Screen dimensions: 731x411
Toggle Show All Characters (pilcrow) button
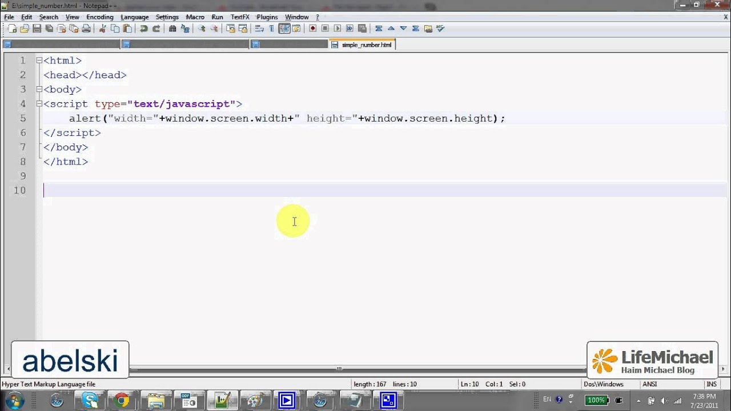tap(271, 29)
